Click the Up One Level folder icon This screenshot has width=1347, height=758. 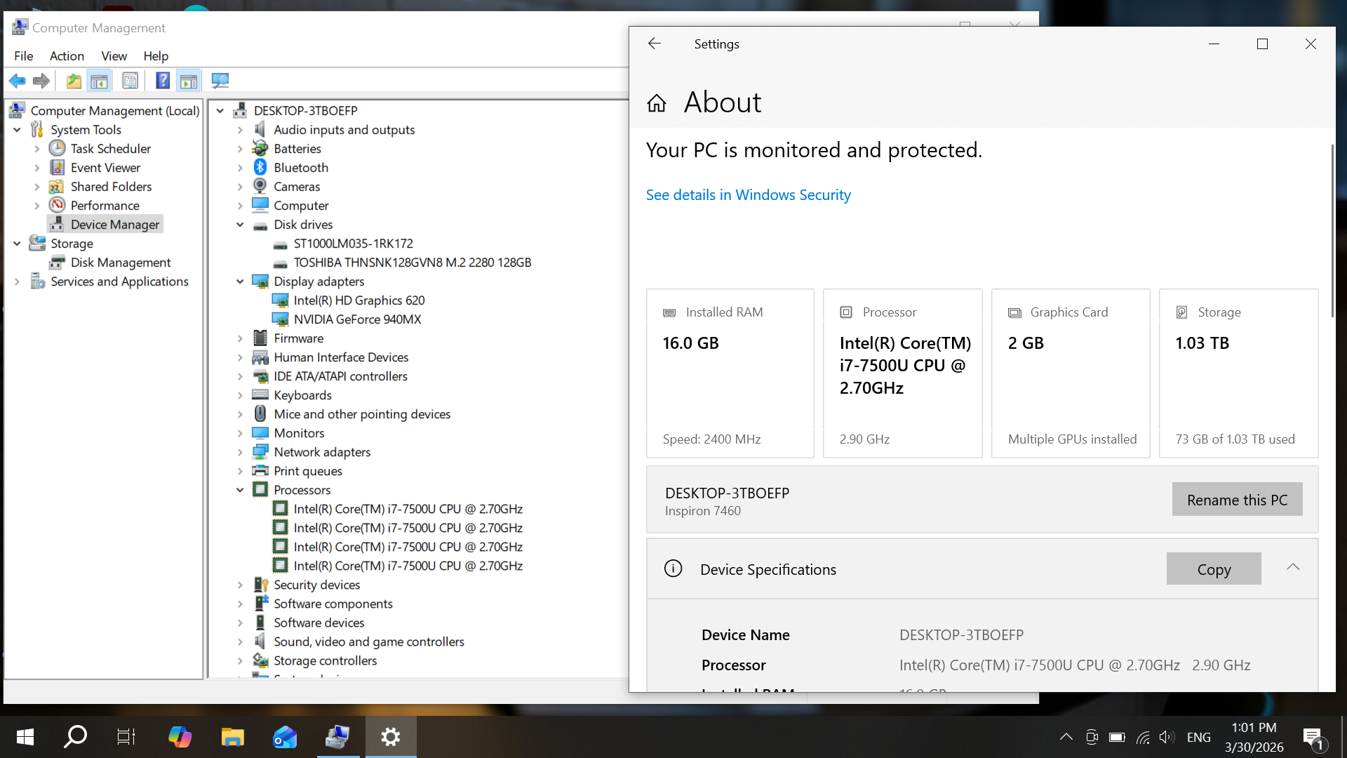point(74,81)
